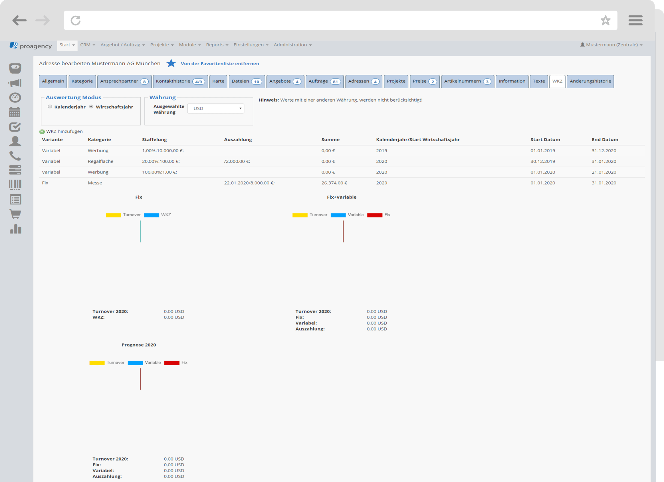Expand the Reports menu

217,45
